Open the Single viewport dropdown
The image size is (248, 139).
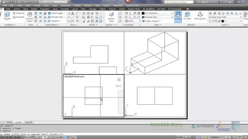point(152,21)
